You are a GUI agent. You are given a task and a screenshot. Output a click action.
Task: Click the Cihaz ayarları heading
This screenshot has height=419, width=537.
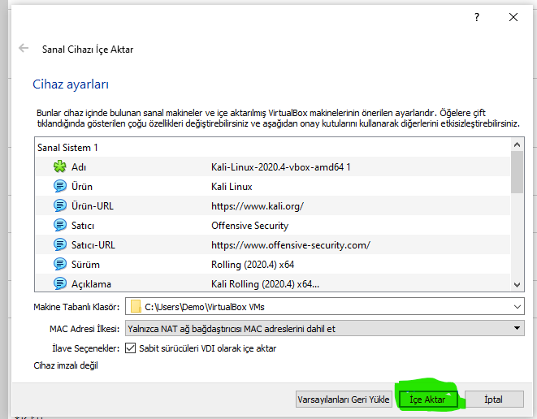pyautogui.click(x=71, y=84)
